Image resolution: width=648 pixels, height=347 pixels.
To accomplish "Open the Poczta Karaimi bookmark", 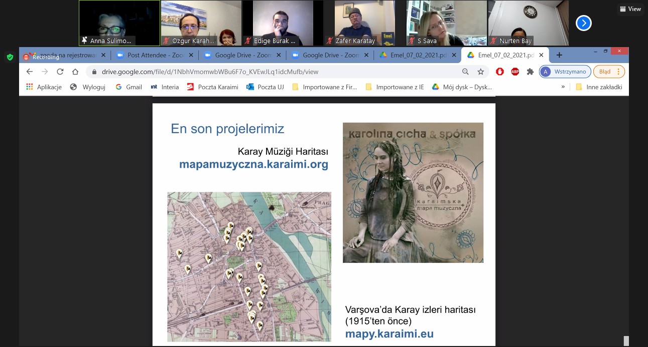I will tap(212, 87).
